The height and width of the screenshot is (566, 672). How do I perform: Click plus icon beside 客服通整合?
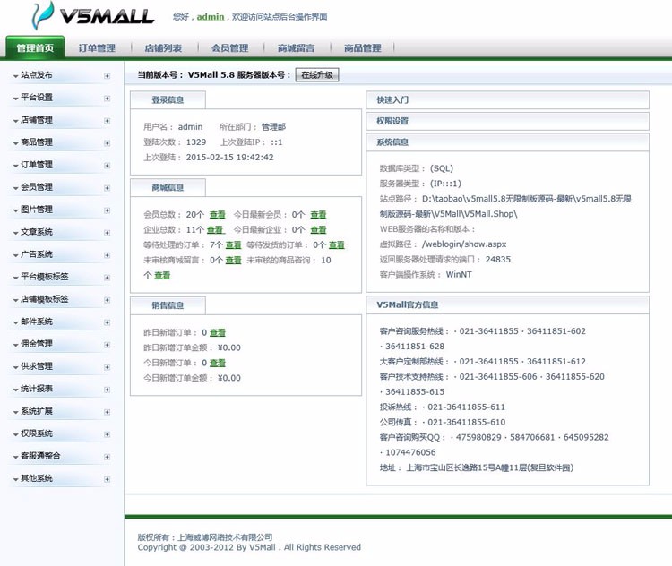tap(108, 457)
